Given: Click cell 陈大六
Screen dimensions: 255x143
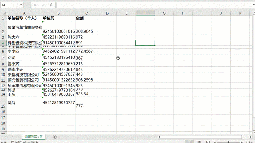Looking at the screenshot, I should tap(24, 37).
